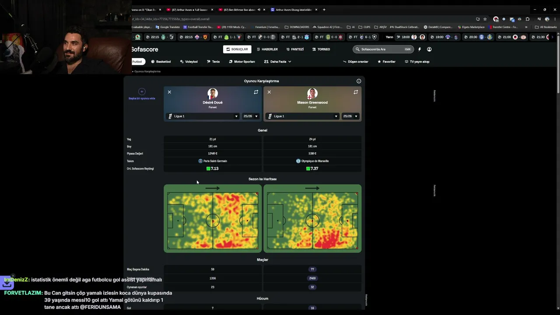Viewport: 560px width, 315px height.
Task: Open the Haberler section
Action: (x=267, y=49)
